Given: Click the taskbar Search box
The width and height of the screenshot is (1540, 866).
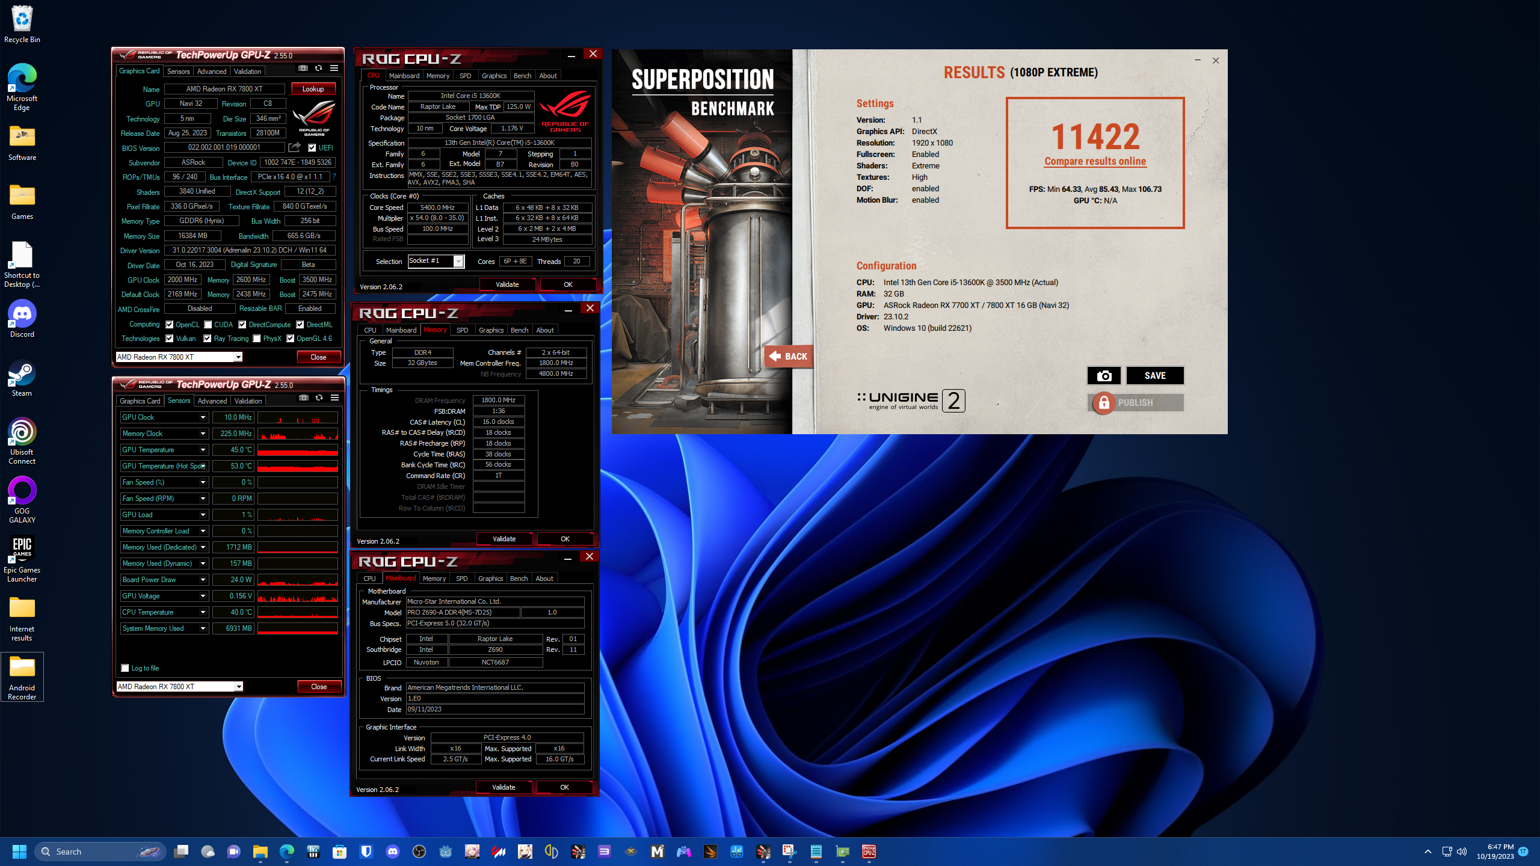Looking at the screenshot, I should tap(100, 852).
